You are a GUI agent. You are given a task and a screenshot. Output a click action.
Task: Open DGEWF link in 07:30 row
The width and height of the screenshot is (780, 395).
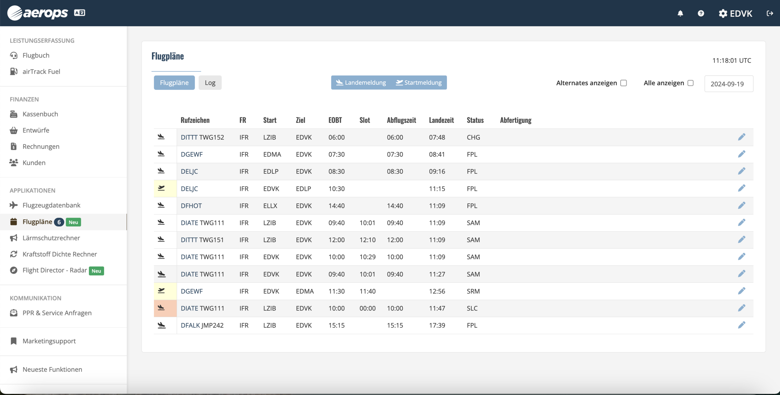pyautogui.click(x=191, y=154)
